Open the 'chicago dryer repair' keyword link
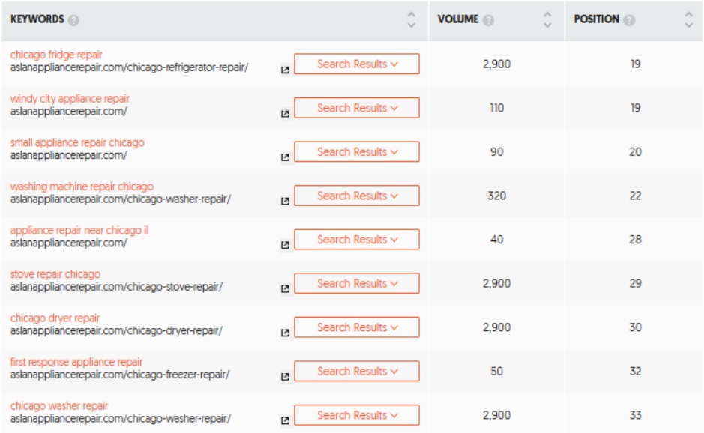The image size is (704, 433). (55, 318)
